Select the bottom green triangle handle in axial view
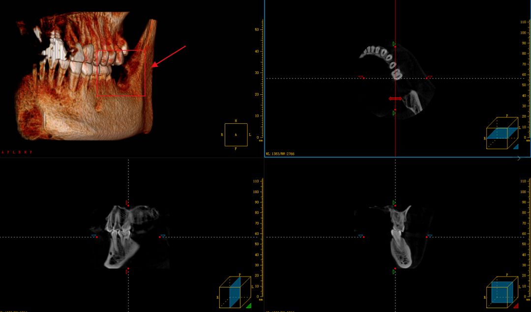This screenshot has height=312, width=531. tap(394, 113)
